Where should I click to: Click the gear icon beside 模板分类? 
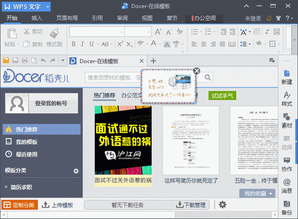click(76, 171)
